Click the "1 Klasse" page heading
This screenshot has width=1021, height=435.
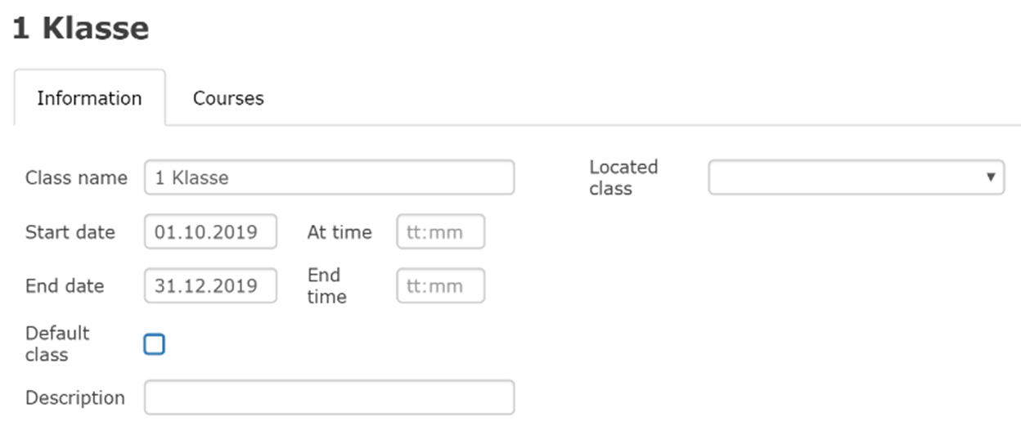point(80,29)
